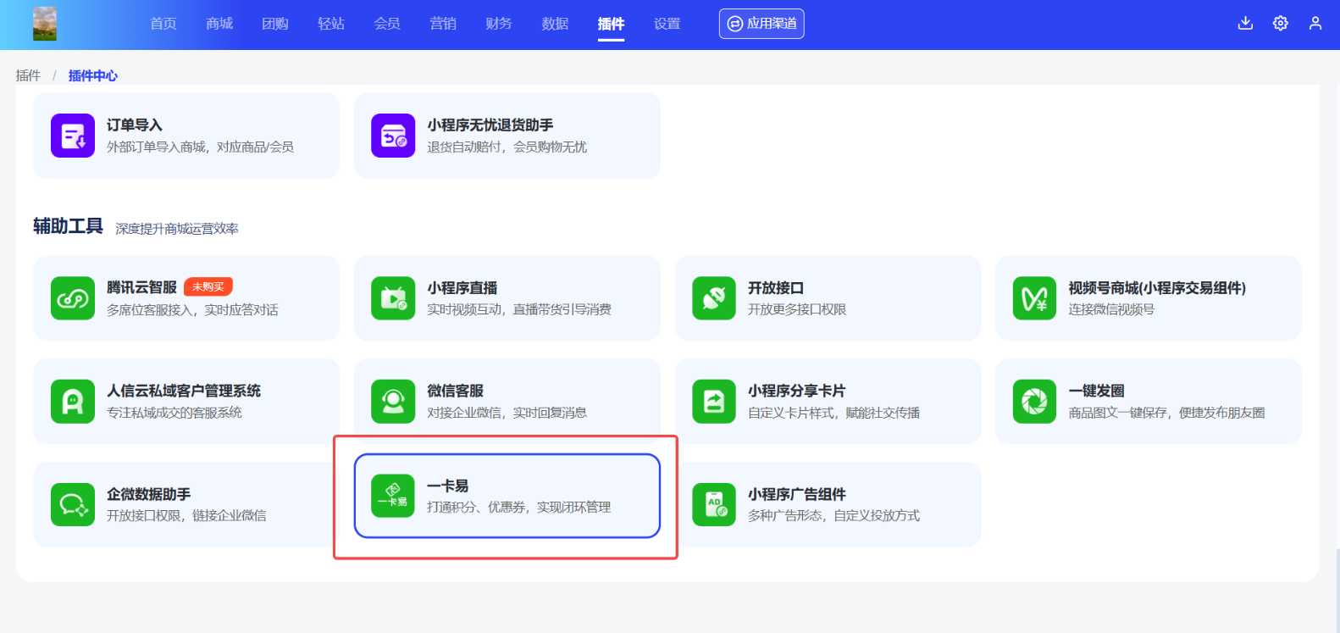Open the 人信云私域客户管理系统 card title
Image resolution: width=1340 pixels, height=633 pixels.
[x=184, y=391]
